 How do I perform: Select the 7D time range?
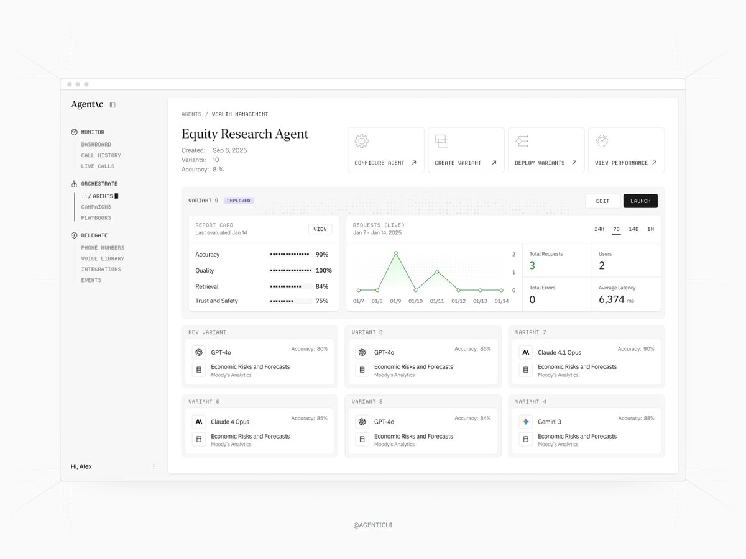tap(616, 229)
